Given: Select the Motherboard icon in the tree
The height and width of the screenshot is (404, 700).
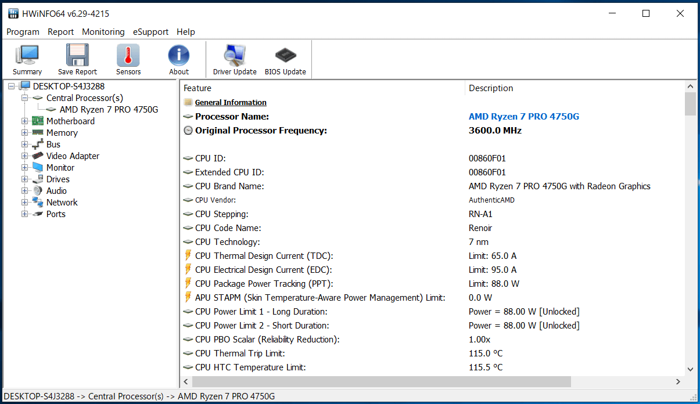Looking at the screenshot, I should (x=38, y=121).
